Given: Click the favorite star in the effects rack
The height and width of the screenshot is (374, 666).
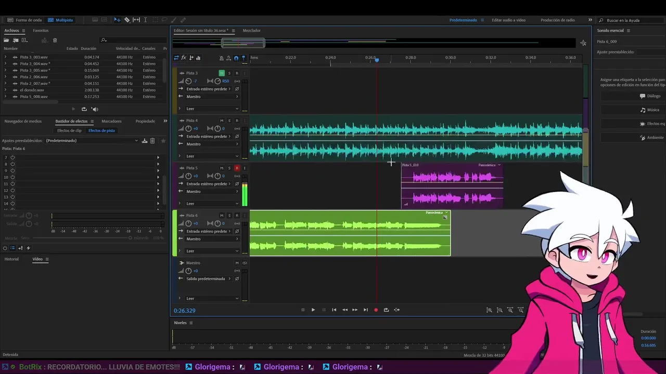Looking at the screenshot, I should [163, 141].
